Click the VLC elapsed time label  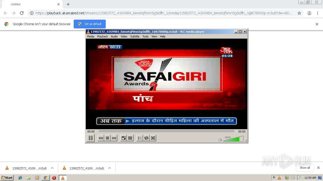click(x=91, y=131)
